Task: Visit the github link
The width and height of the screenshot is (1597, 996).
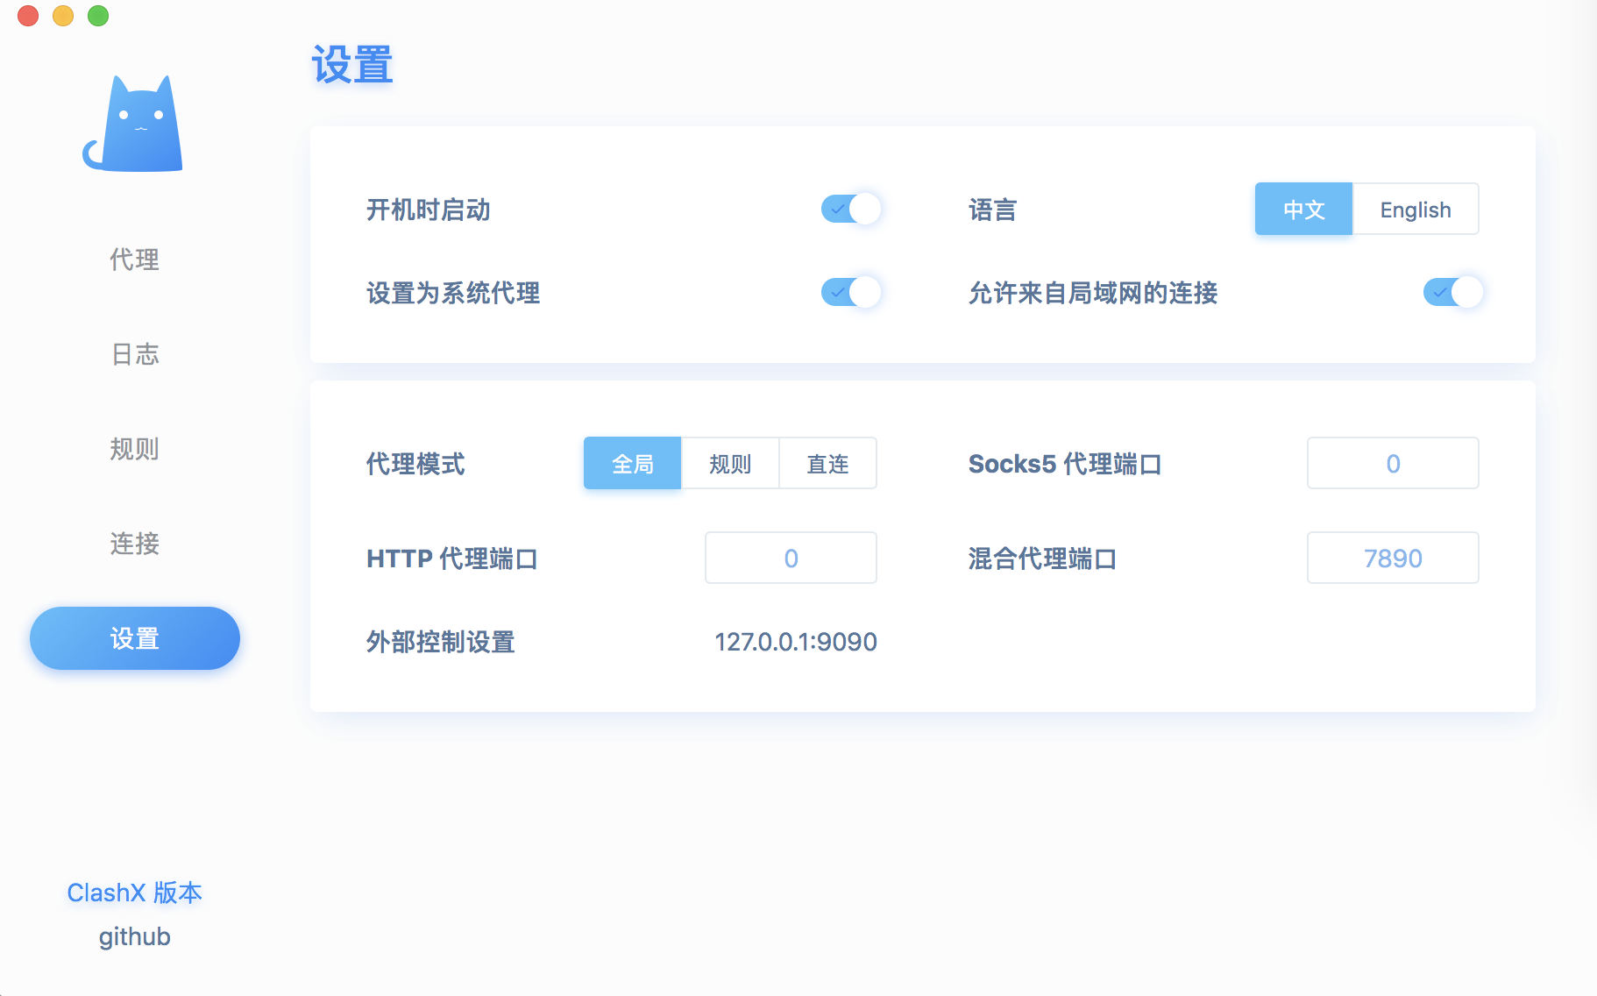Action: [x=134, y=936]
